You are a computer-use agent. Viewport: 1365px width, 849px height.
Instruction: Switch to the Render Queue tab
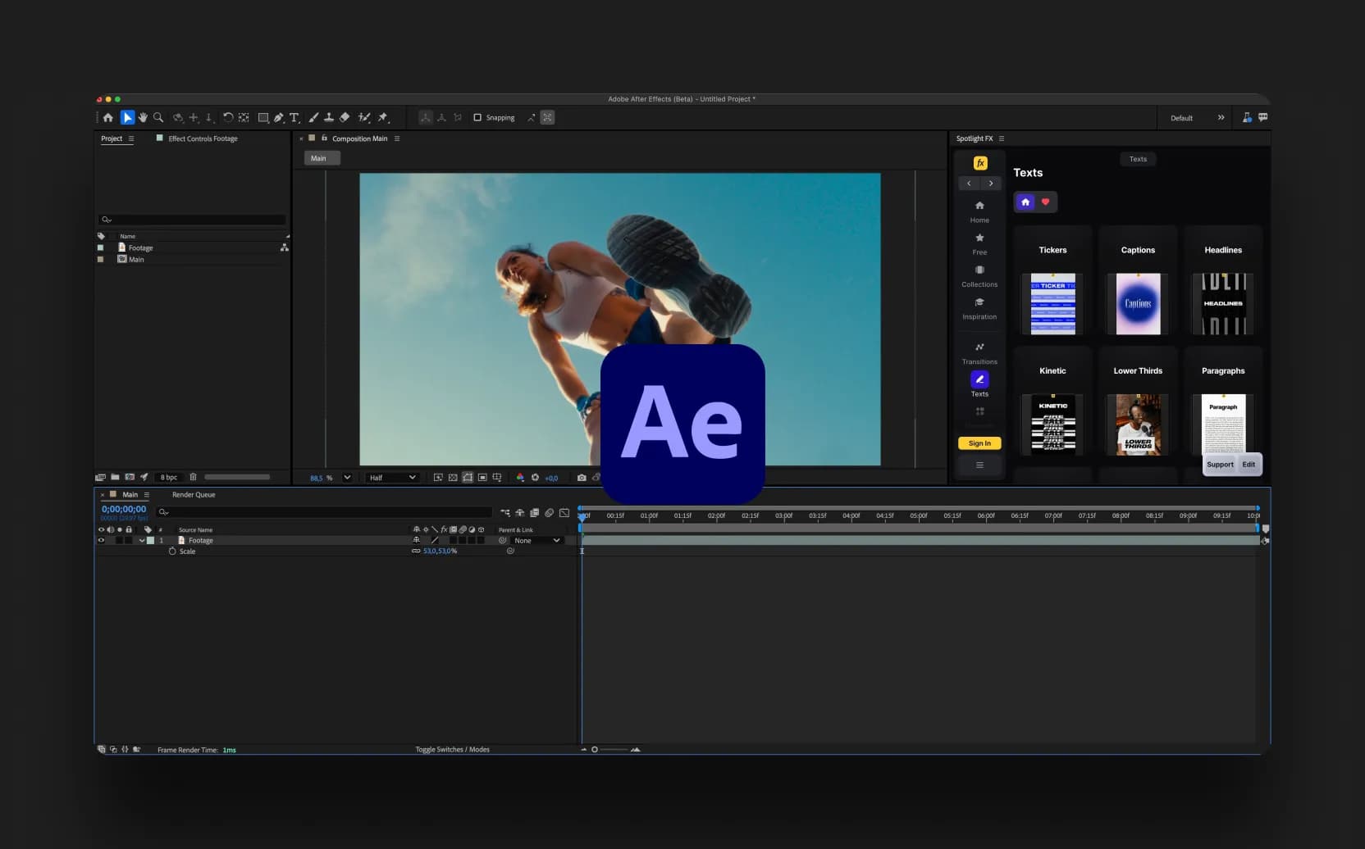(x=194, y=494)
